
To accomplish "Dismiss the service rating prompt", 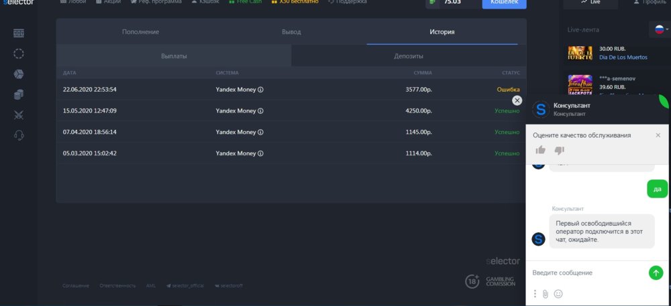I will [658, 135].
